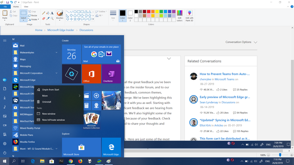Select the Eraser tool
The width and height of the screenshot is (294, 165).
[x=44, y=18]
